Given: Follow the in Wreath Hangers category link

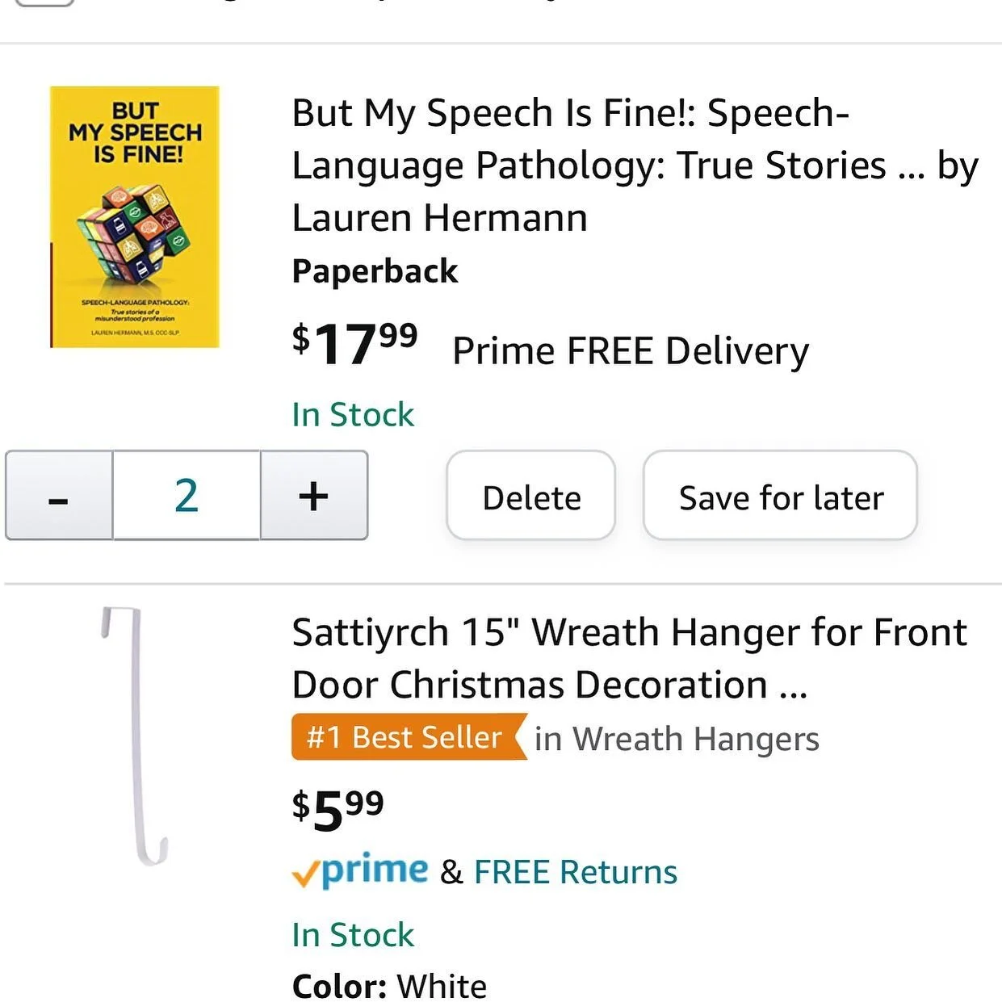Looking at the screenshot, I should pyautogui.click(x=677, y=739).
